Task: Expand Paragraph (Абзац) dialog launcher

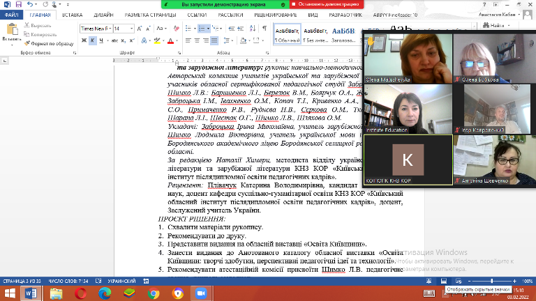Action: 267,53
